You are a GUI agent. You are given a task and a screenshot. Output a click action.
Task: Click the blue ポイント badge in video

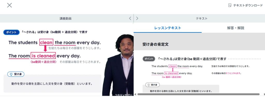pyautogui.click(x=11, y=32)
